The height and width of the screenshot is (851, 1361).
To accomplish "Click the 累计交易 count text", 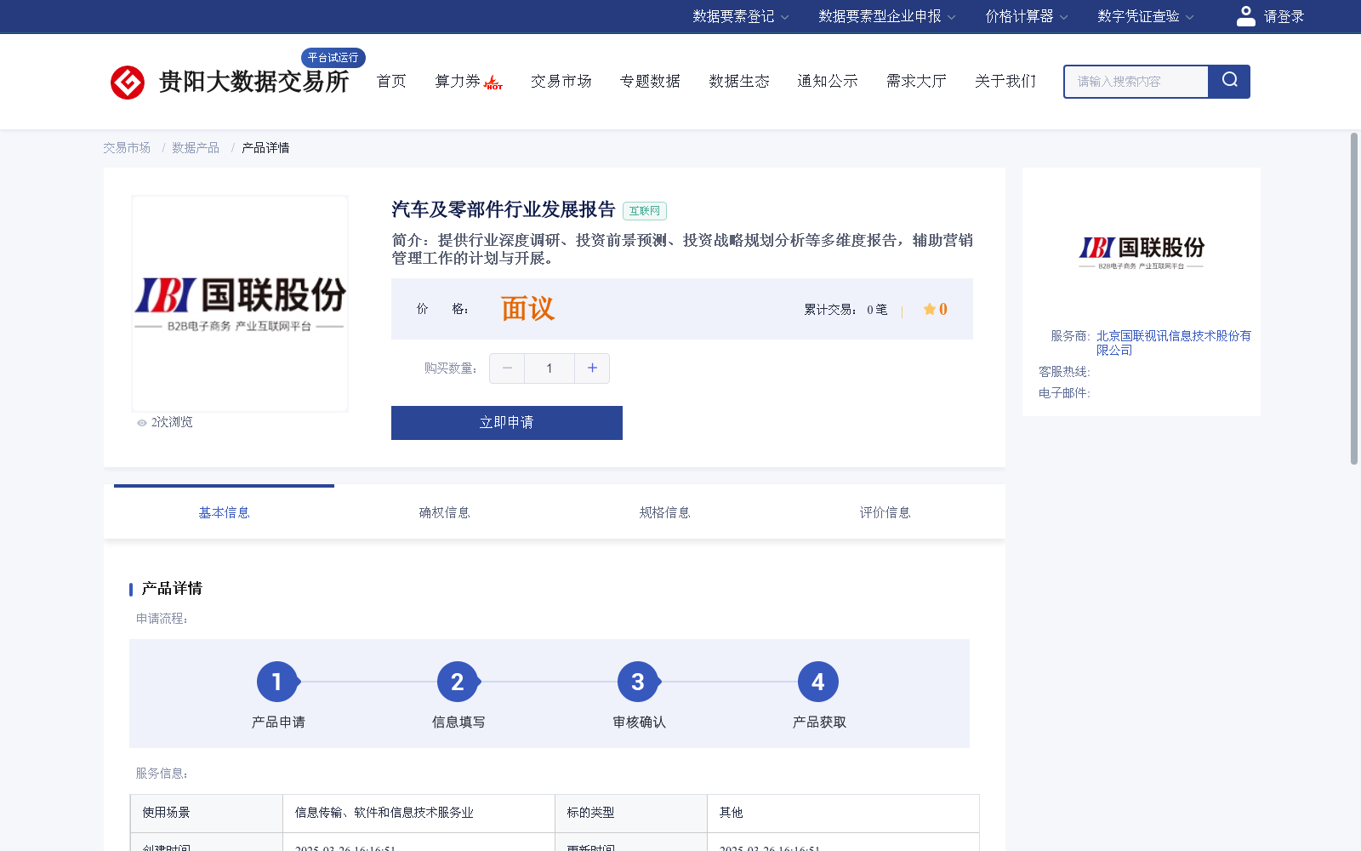I will pos(846,310).
